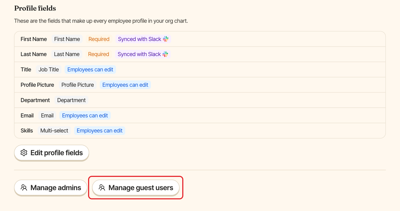Select the bold "Department" field name
Image resolution: width=400 pixels, height=211 pixels.
35,100
